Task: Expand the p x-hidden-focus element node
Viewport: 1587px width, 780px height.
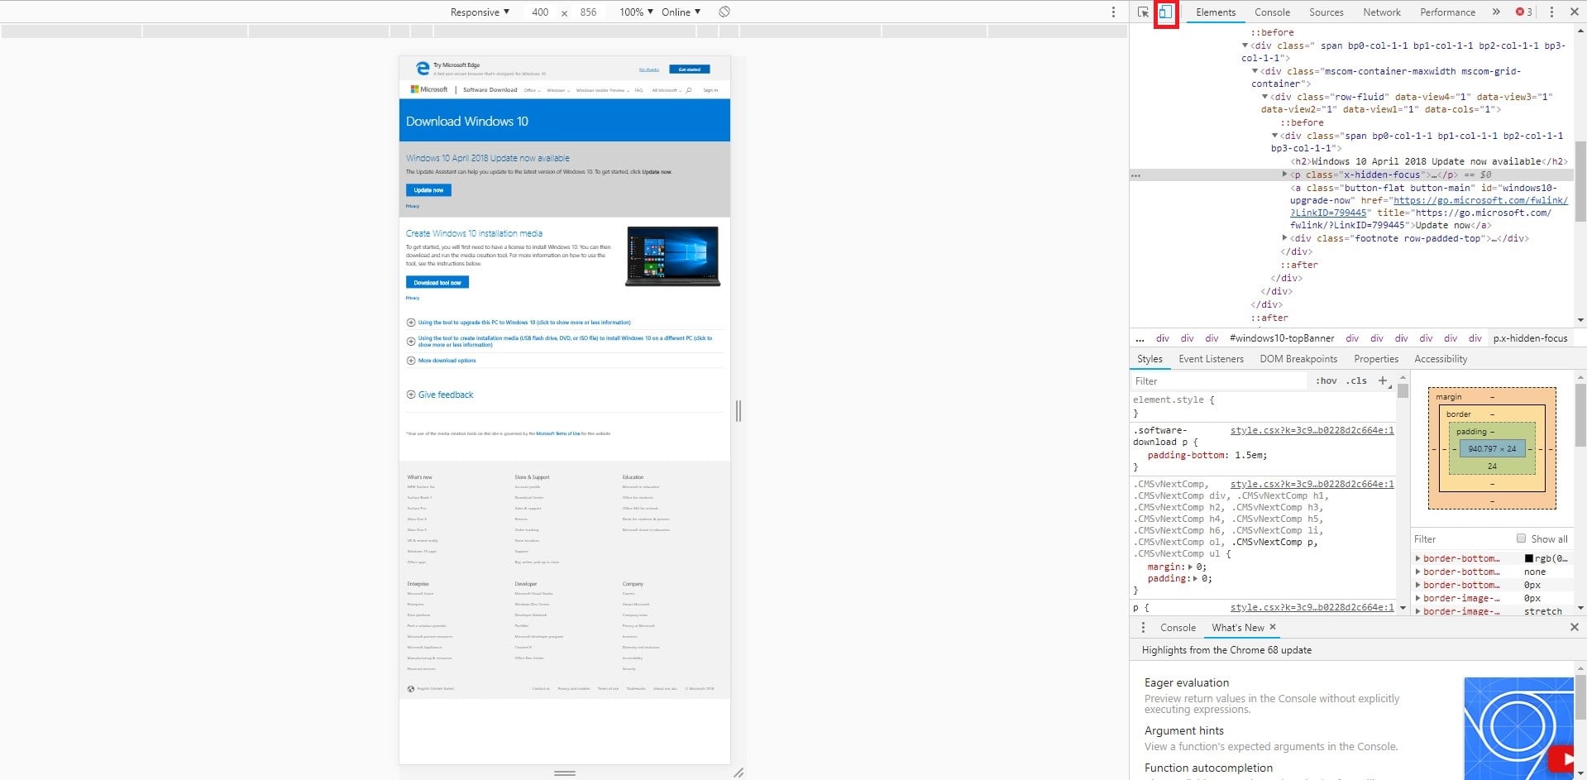Action: [x=1284, y=175]
